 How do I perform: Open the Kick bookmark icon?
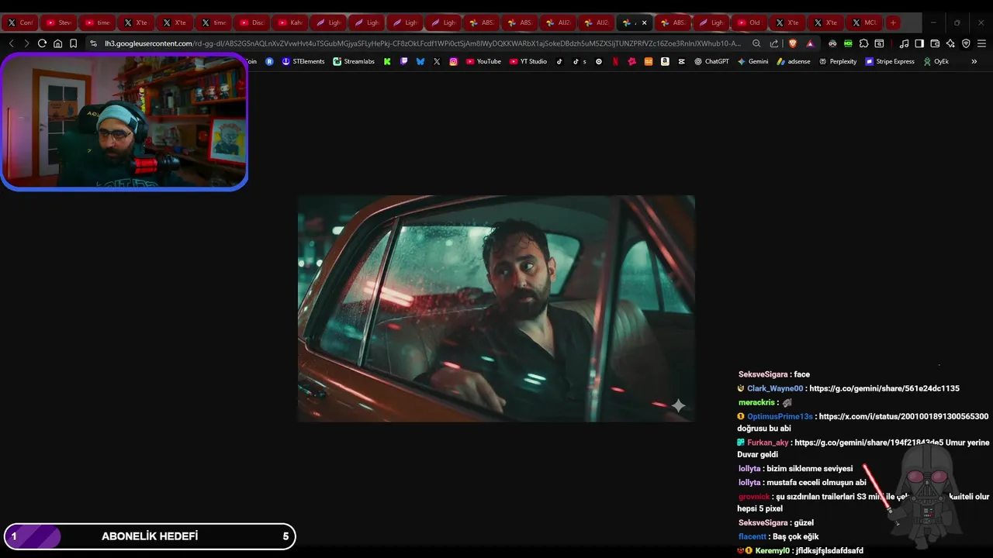tap(387, 61)
